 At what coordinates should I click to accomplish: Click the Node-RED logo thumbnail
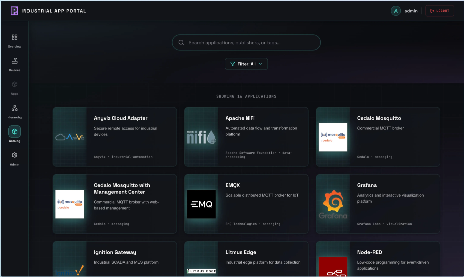(x=333, y=267)
